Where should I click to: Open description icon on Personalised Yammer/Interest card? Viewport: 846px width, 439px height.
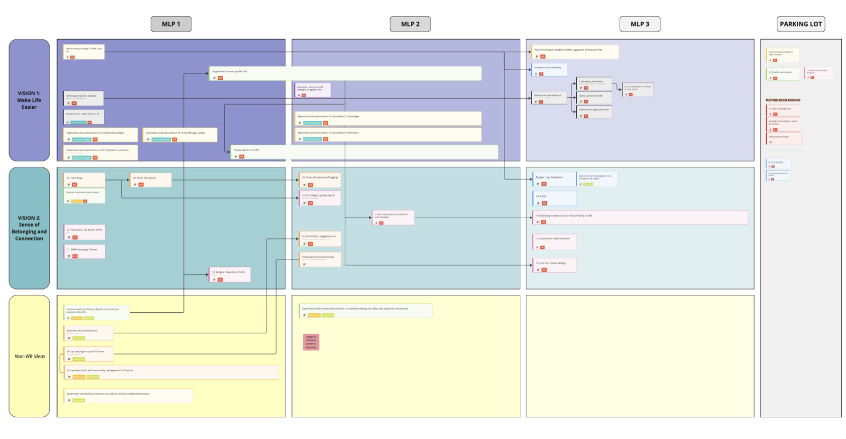(x=305, y=264)
